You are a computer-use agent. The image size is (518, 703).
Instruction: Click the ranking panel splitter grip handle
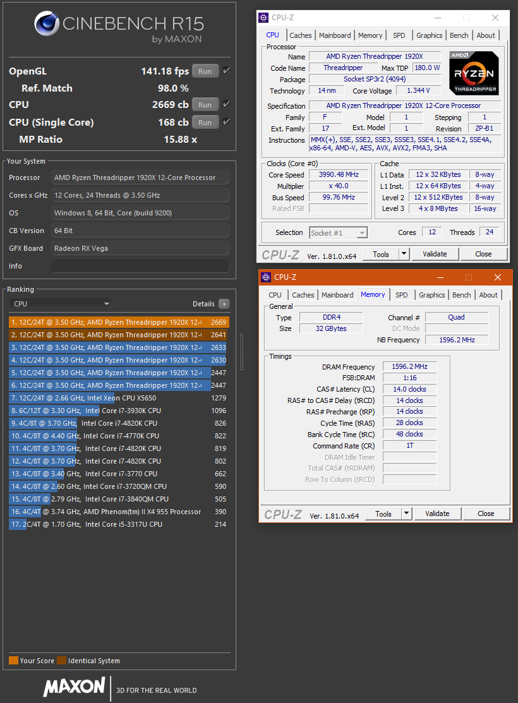[242, 351]
